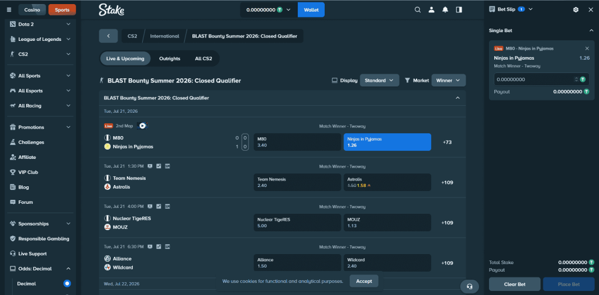Click Clear Bet button
Viewport: 599px width, 295px height.
click(515, 284)
